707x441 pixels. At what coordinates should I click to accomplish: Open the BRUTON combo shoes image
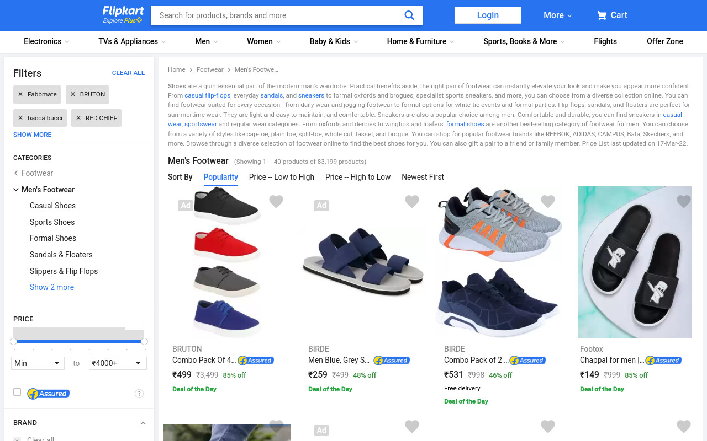[227, 262]
